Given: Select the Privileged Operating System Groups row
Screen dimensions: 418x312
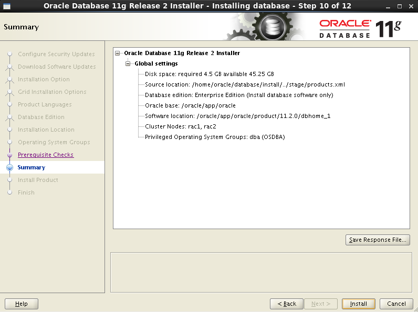Looking at the screenshot, I should tap(215, 137).
